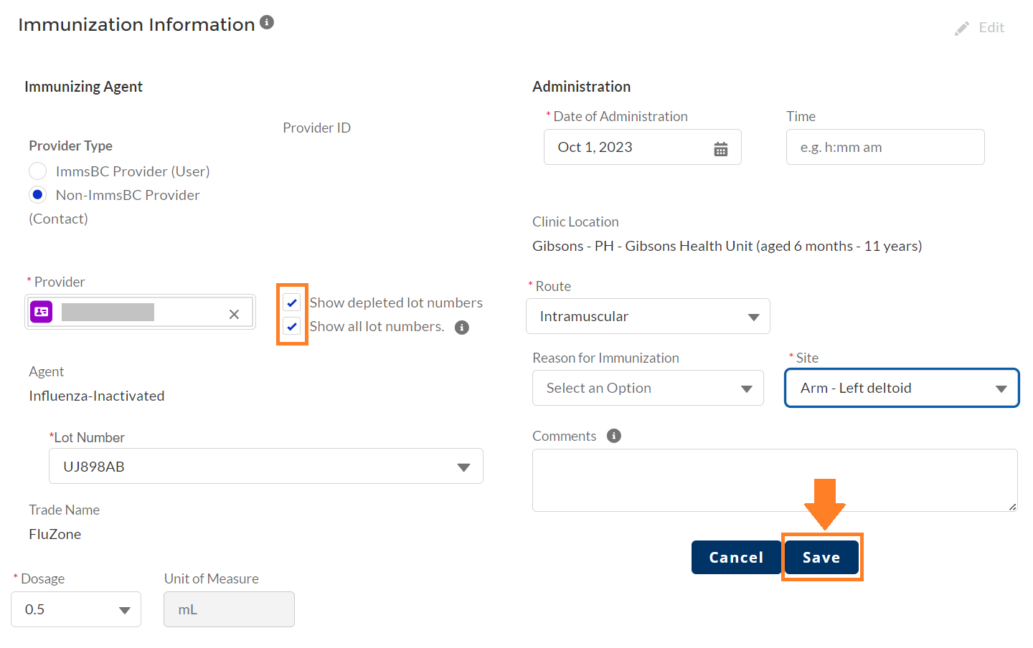
Task: Click the purple contact icon in Provider field
Action: [42, 312]
